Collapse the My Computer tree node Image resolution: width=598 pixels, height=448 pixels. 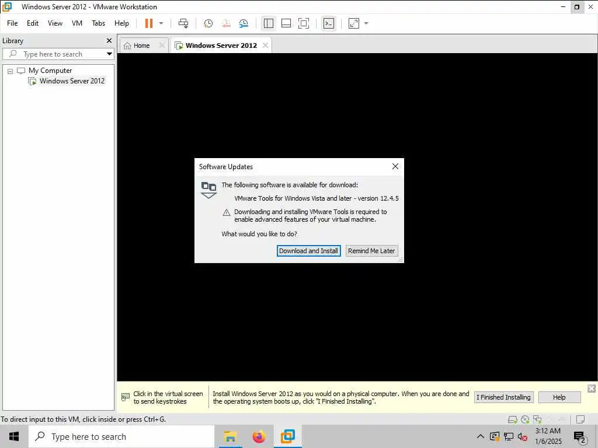11,71
